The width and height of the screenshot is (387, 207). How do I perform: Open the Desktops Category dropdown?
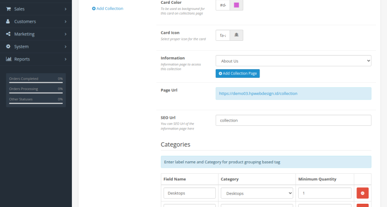click(x=257, y=193)
